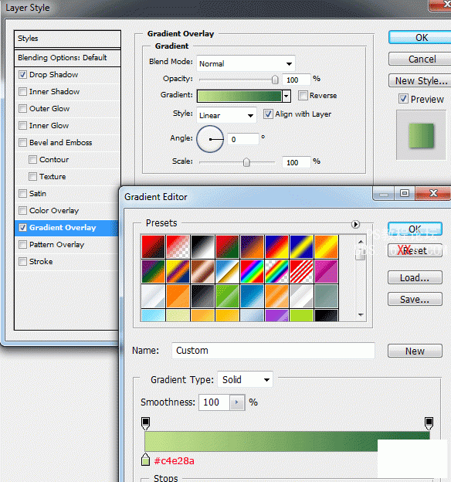Open the gradient Style Linear dropdown
Image resolution: width=451 pixels, height=482 pixels.
(x=226, y=115)
